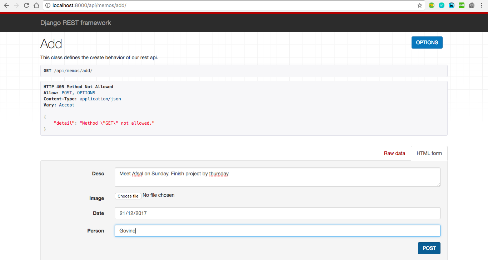Click the browser forward arrow

(16, 5)
